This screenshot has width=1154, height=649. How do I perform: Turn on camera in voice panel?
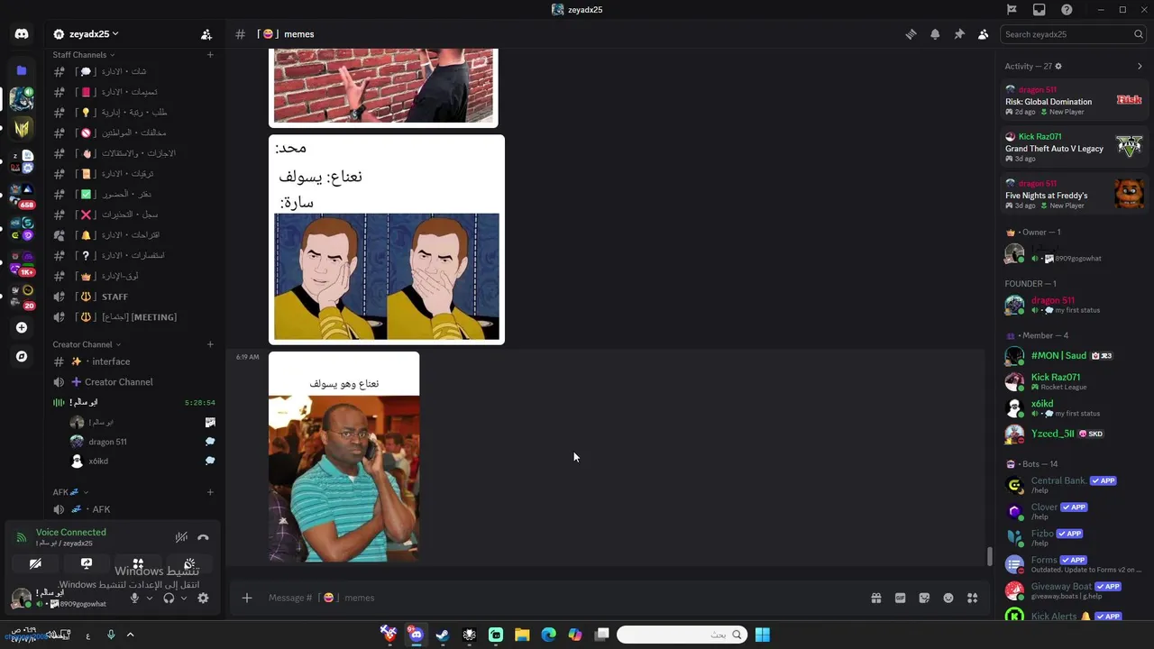35,564
